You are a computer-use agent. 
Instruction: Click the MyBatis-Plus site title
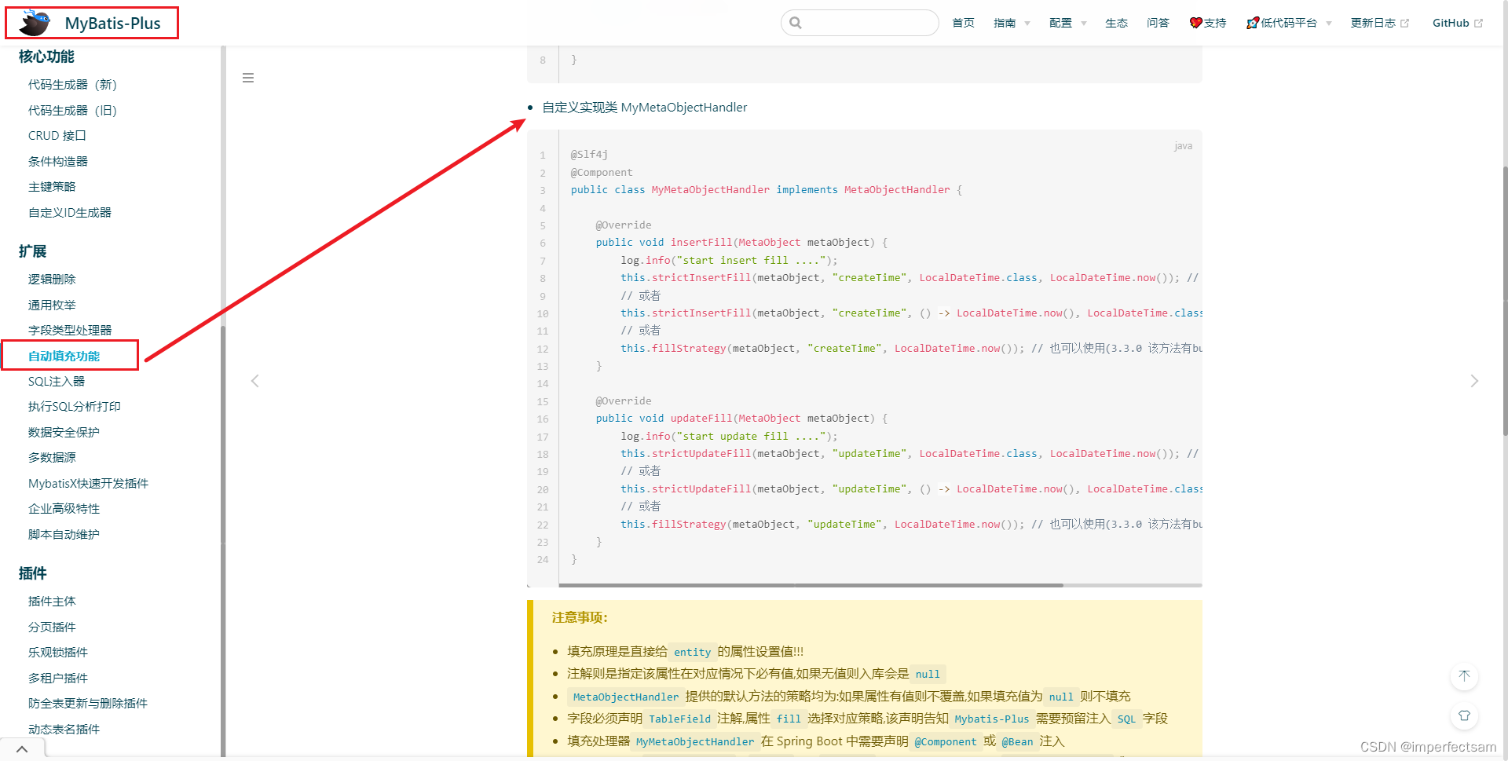click(112, 24)
